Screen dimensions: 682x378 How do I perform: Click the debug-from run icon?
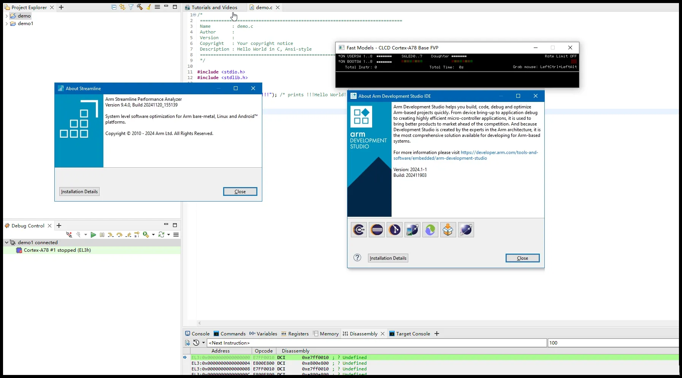click(x=146, y=235)
